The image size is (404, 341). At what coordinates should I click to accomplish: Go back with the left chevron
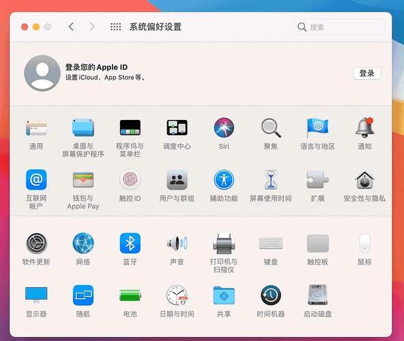click(x=72, y=27)
